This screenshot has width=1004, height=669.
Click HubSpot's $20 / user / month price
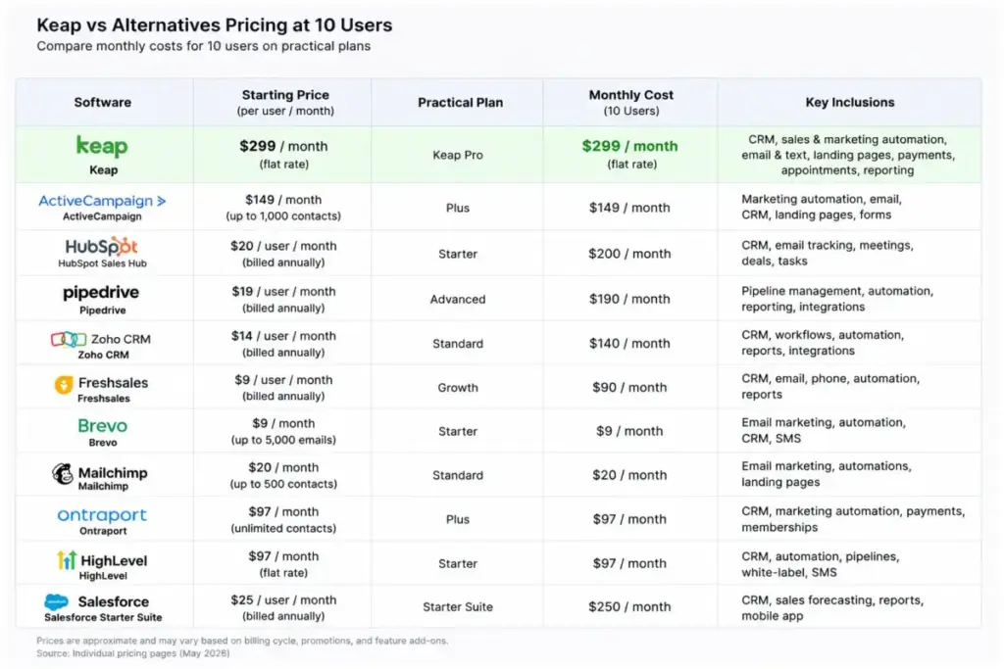point(283,246)
